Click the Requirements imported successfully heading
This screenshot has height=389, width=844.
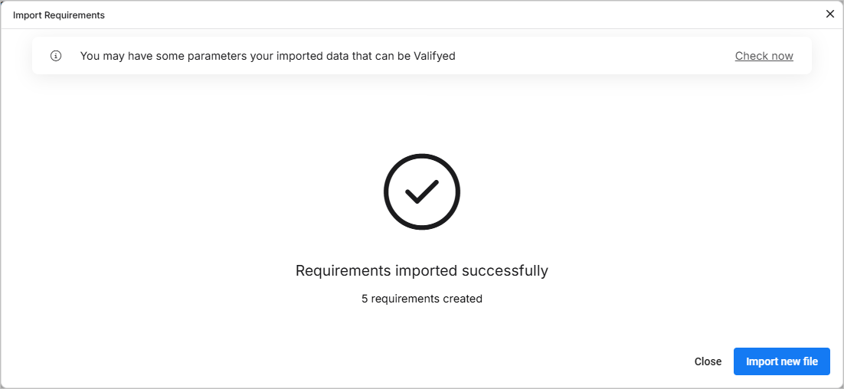coord(422,270)
